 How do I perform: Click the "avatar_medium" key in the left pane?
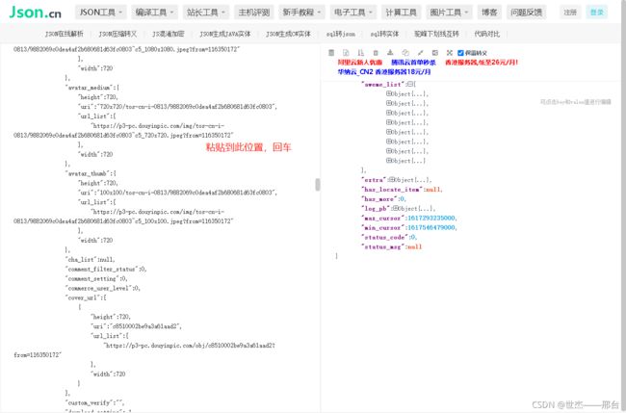(x=89, y=88)
